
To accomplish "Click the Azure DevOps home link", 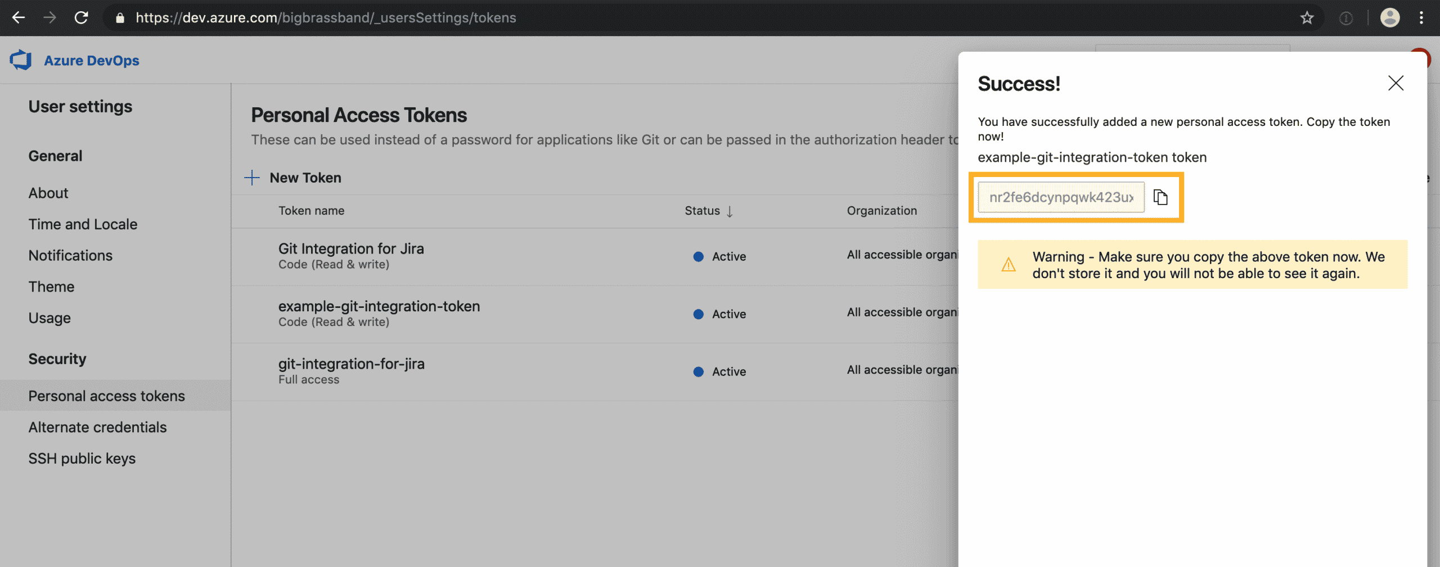I will point(92,60).
